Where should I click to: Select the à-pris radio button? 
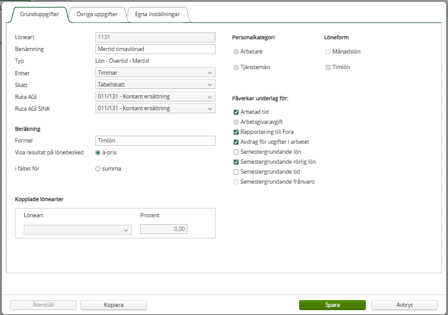pyautogui.click(x=98, y=153)
